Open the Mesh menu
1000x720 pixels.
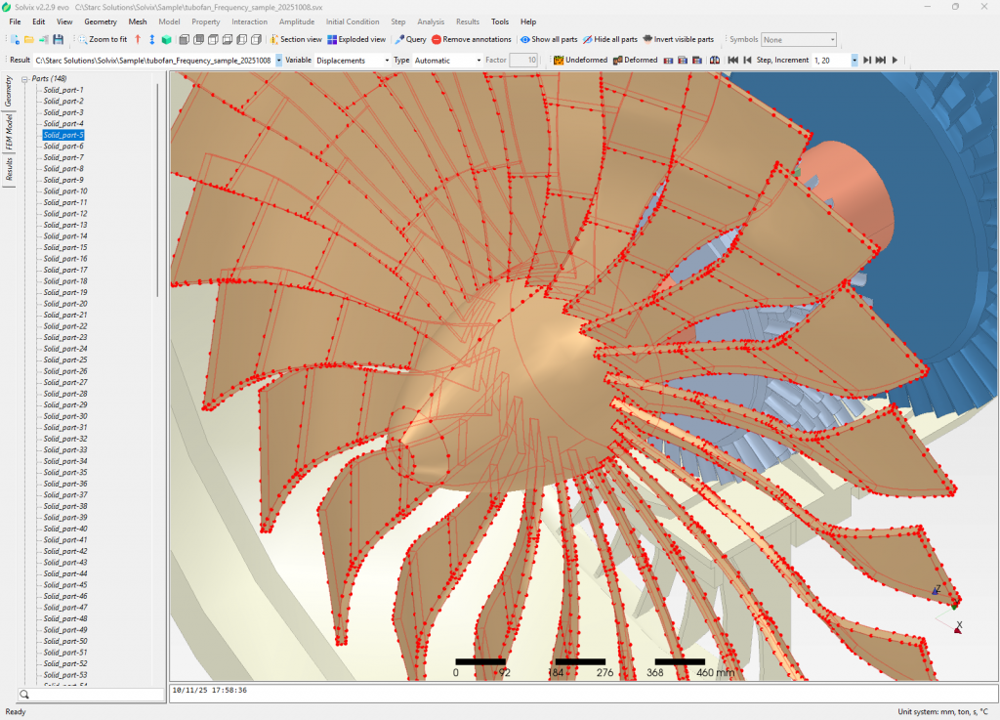[x=138, y=21]
